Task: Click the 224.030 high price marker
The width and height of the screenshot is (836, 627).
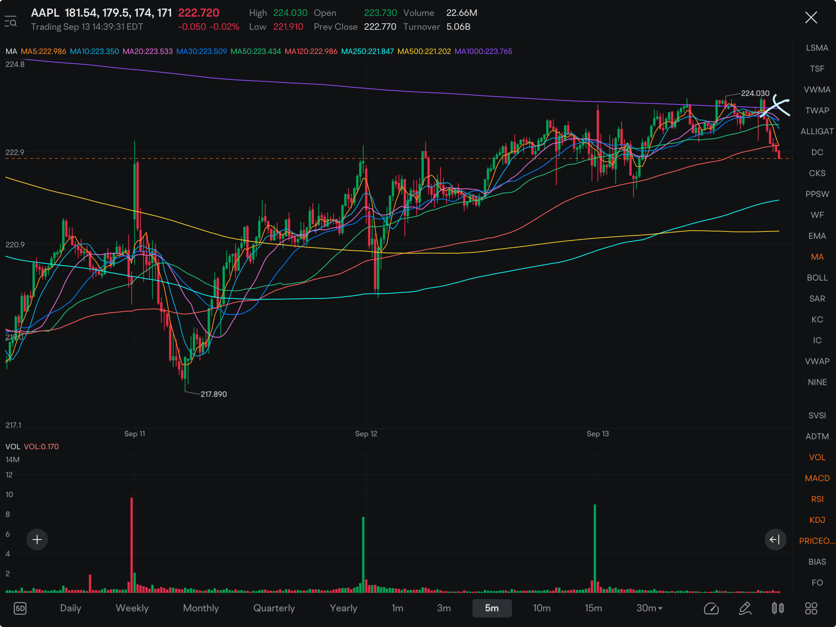Action: [x=755, y=93]
